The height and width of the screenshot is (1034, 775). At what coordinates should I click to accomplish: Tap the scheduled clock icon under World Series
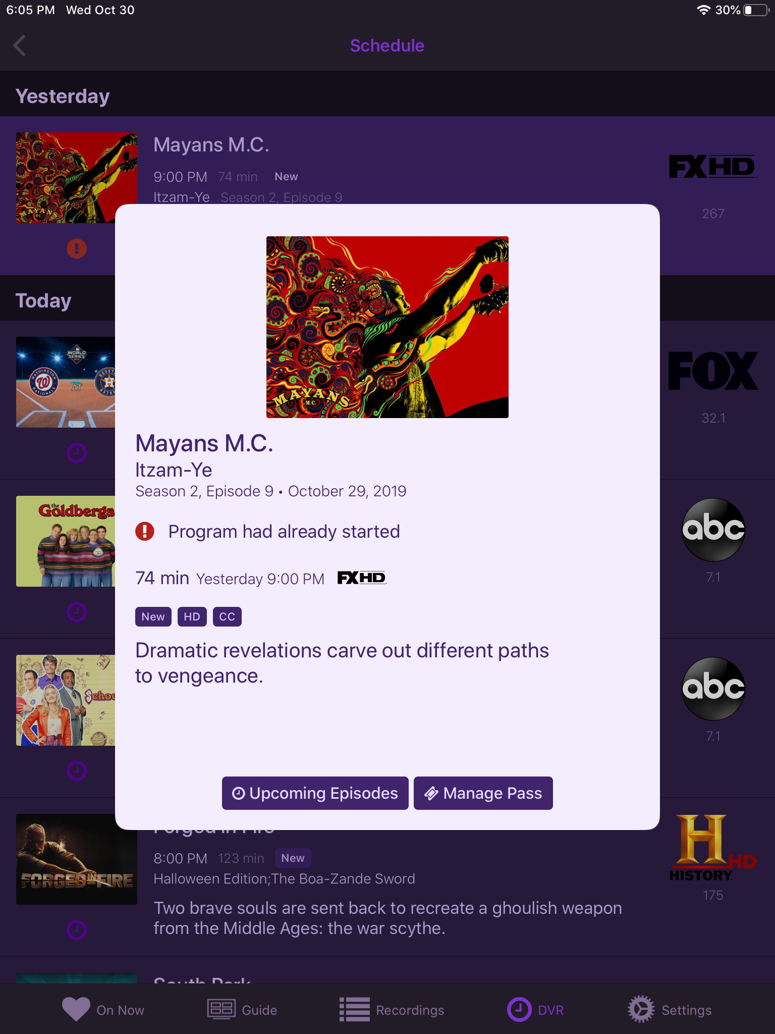77,453
